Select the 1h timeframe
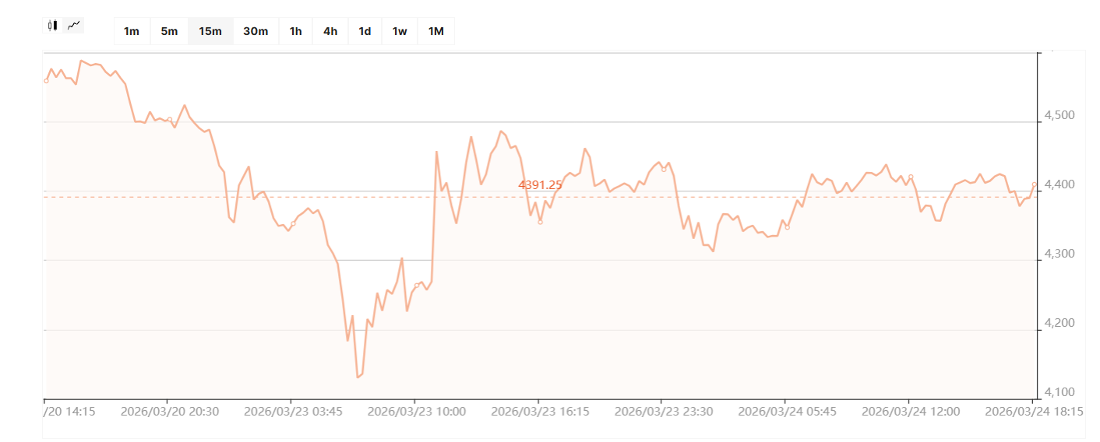1100x442 pixels. (x=295, y=31)
